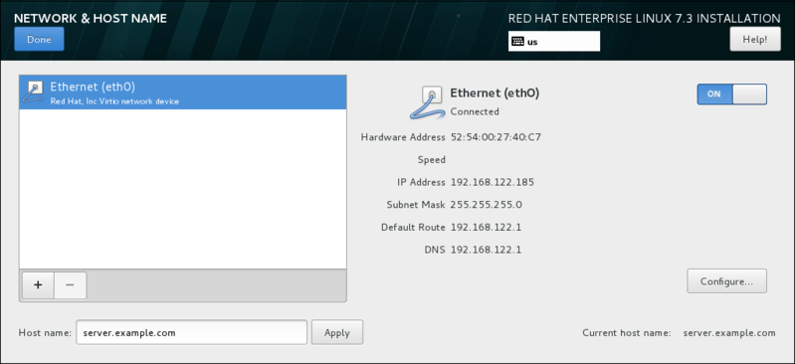Open Configure... for eth0 settings

pos(726,281)
